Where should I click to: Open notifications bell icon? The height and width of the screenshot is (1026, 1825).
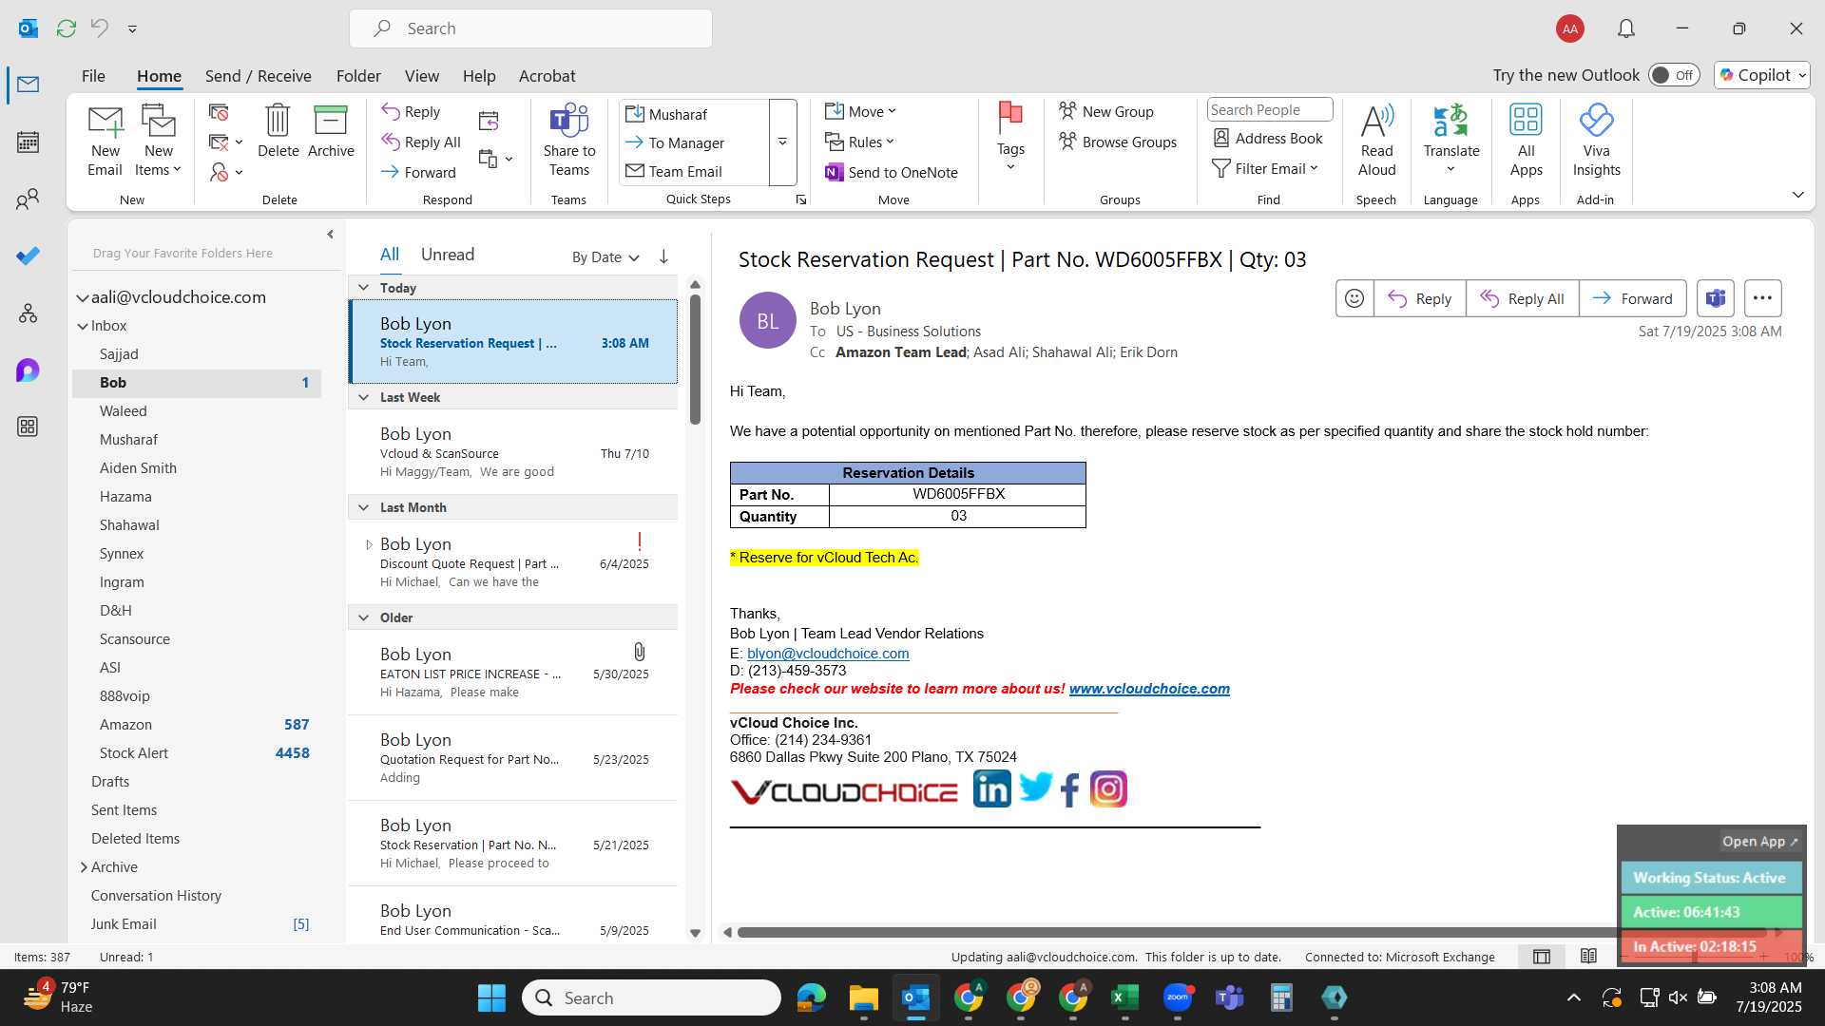[1626, 28]
